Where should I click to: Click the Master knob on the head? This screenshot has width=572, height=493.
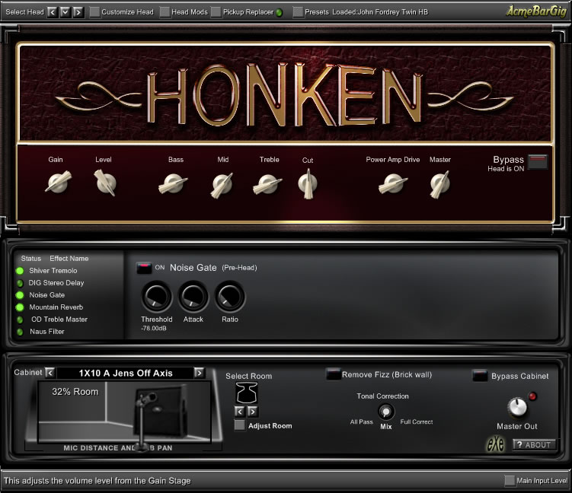click(x=440, y=184)
